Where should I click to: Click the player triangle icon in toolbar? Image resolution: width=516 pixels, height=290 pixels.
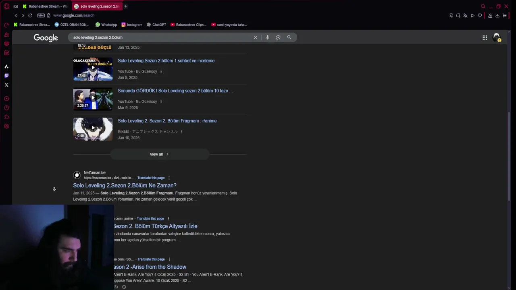(472, 15)
